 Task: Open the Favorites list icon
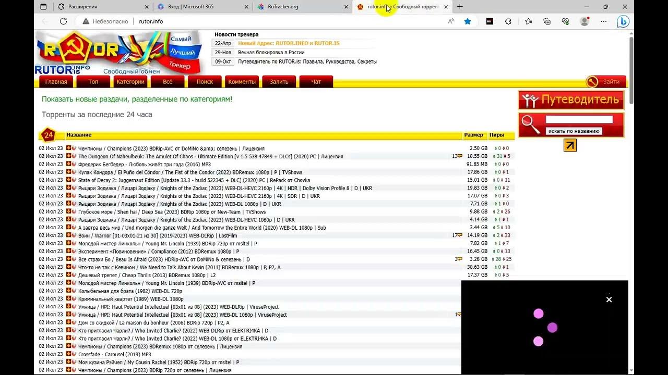528,21
